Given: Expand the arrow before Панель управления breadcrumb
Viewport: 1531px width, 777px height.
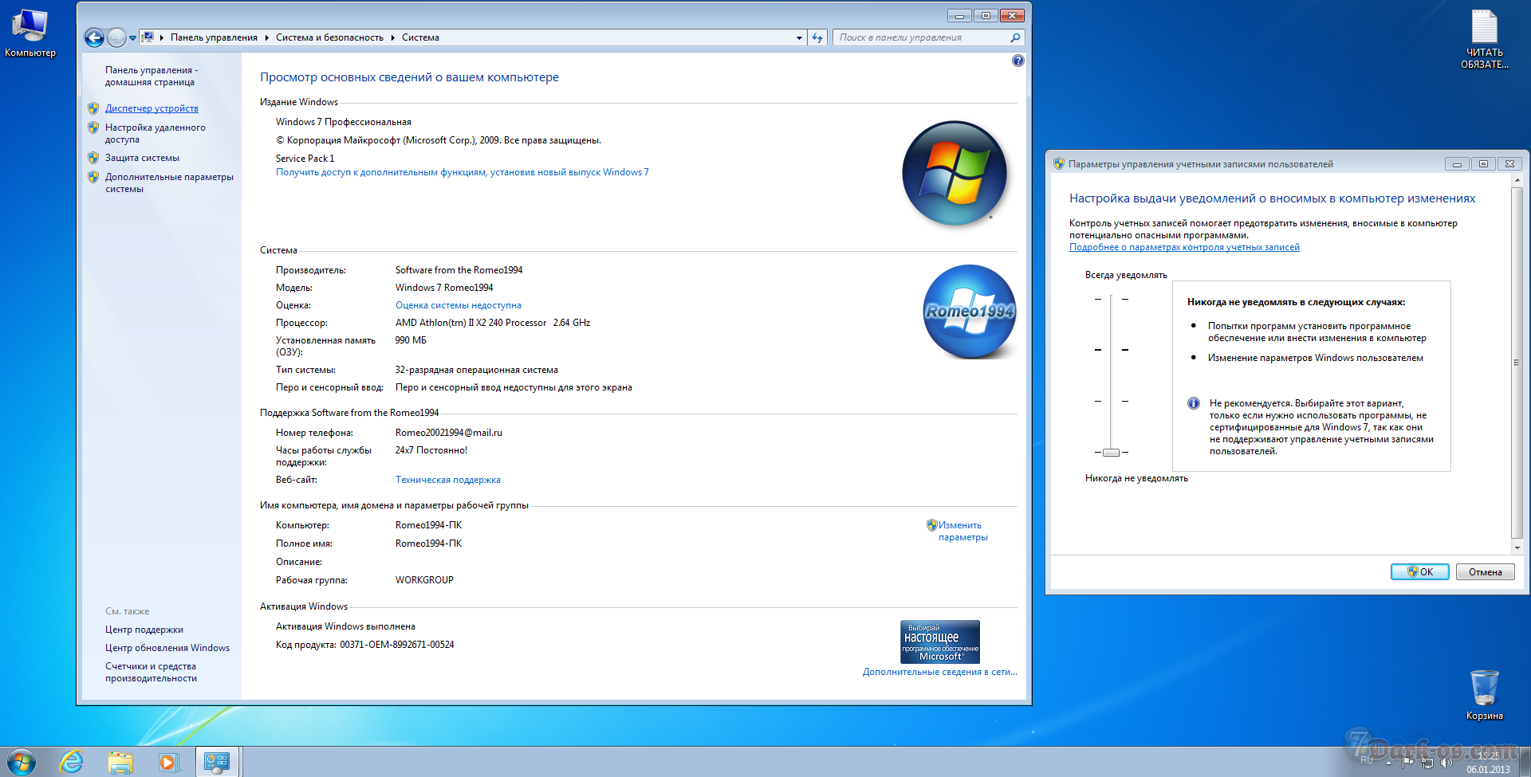Looking at the screenshot, I should click(x=162, y=37).
